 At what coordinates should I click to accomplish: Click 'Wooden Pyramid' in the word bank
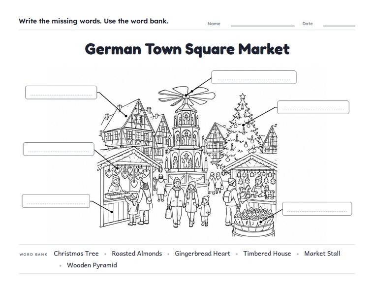pos(92,265)
